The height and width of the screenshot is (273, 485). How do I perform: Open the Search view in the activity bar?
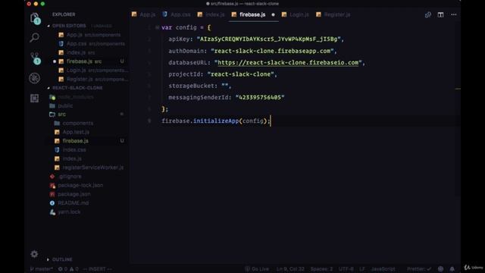(34, 37)
